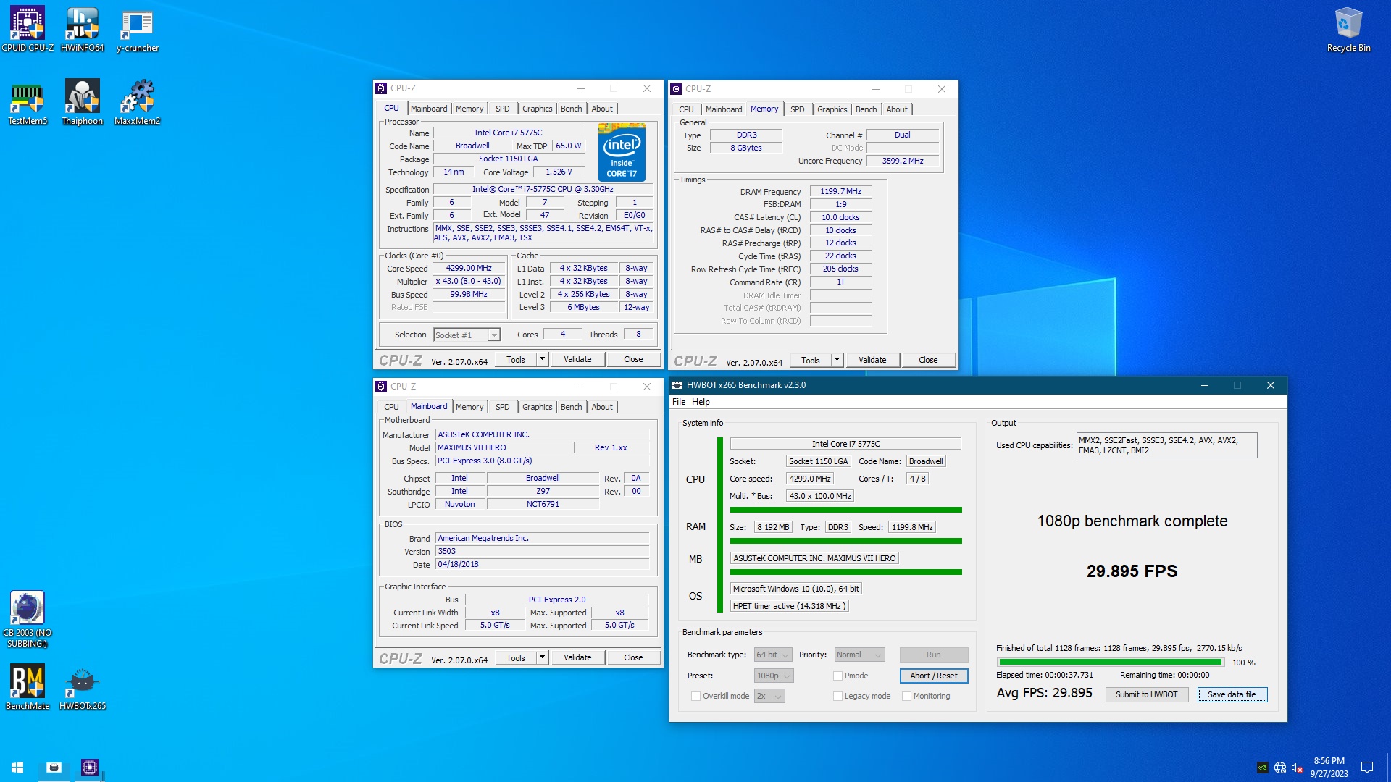Click Submit to HWBOT button
1391x782 pixels.
[x=1146, y=694]
